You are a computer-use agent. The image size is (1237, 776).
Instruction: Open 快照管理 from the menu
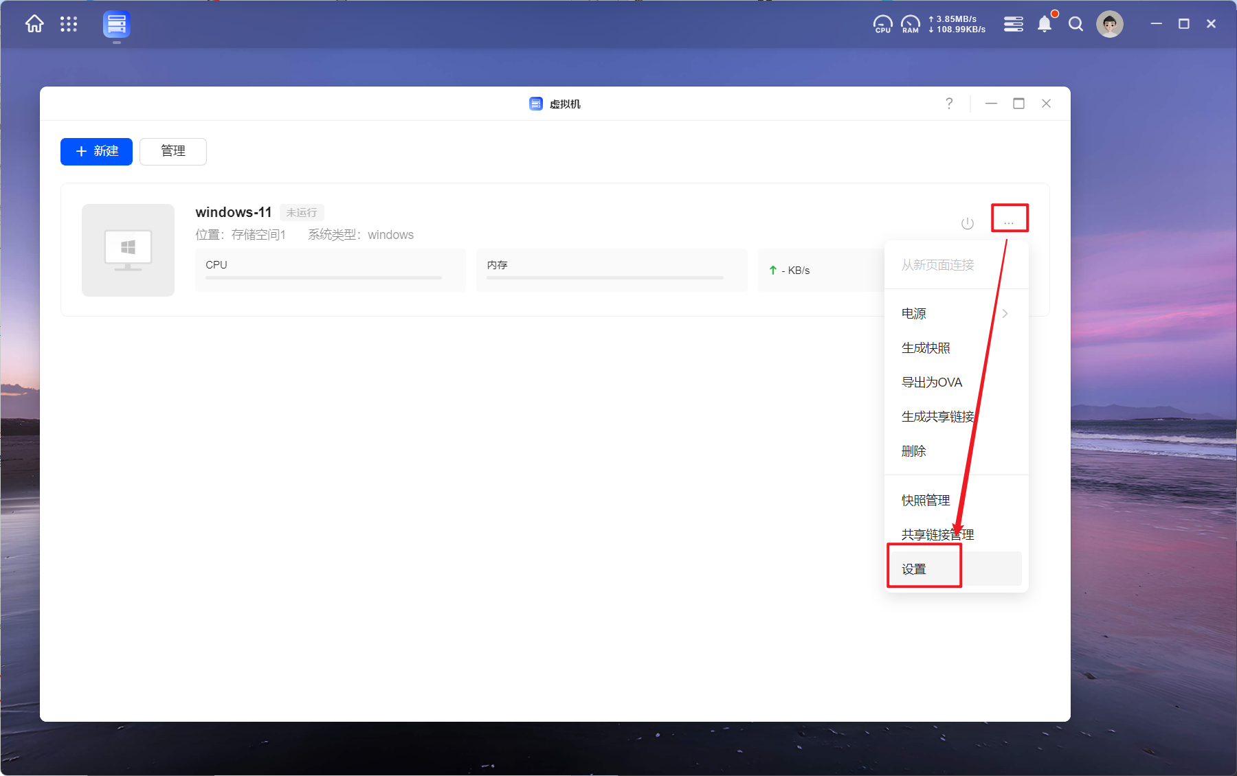[926, 501]
